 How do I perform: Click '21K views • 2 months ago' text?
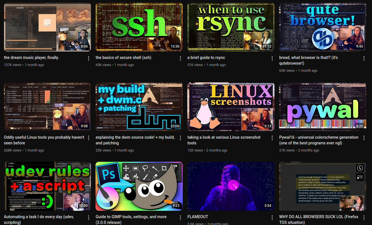[299, 150]
